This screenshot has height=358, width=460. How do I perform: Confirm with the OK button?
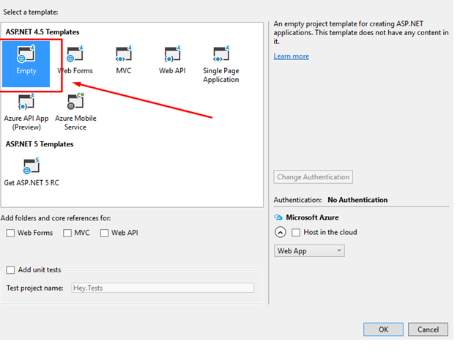[383, 329]
